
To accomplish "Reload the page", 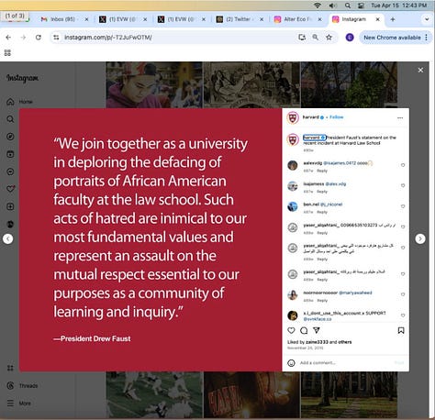I will point(39,38).
